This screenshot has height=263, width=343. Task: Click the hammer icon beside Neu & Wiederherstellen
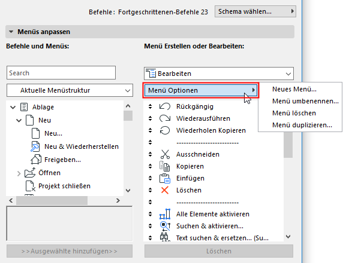pos(35,146)
